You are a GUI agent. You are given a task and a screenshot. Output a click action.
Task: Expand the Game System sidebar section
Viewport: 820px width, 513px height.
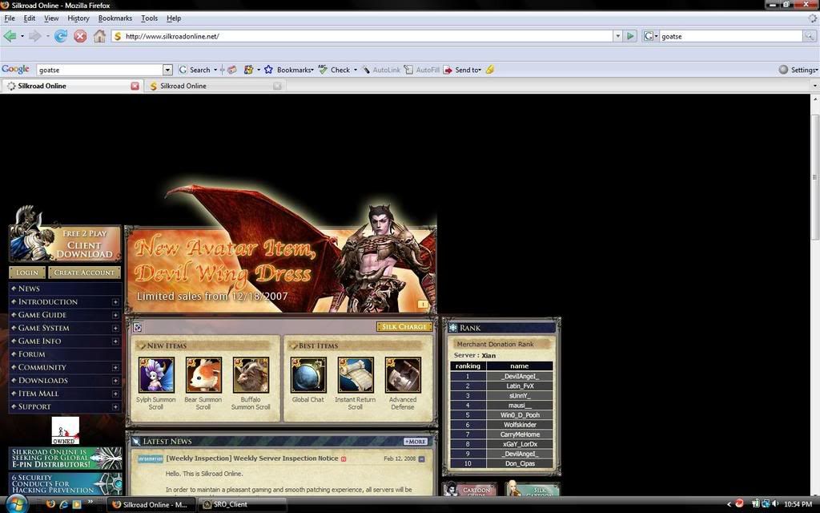pos(115,328)
